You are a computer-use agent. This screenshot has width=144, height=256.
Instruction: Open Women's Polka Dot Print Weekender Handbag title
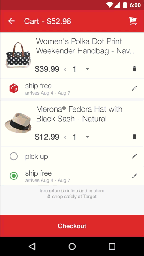86,46
